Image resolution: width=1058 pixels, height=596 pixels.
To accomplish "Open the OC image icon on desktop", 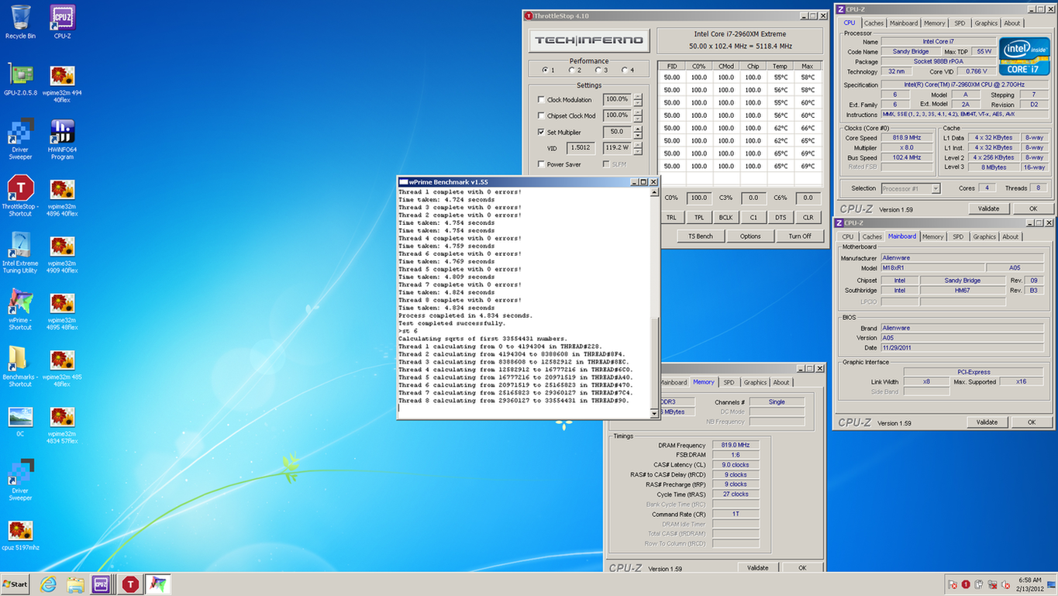I will (x=20, y=421).
